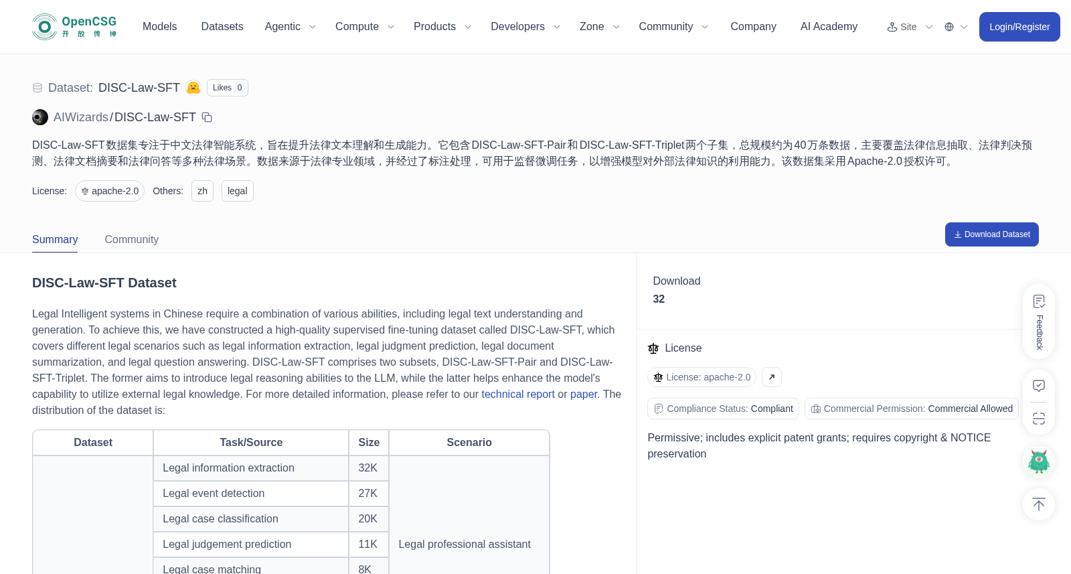1071x574 pixels.
Task: Click the Likes button
Action: (228, 88)
